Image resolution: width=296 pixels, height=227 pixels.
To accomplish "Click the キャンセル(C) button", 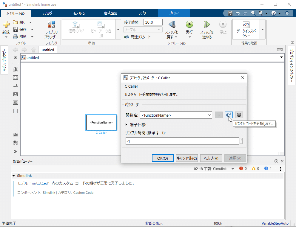I will 187,158.
